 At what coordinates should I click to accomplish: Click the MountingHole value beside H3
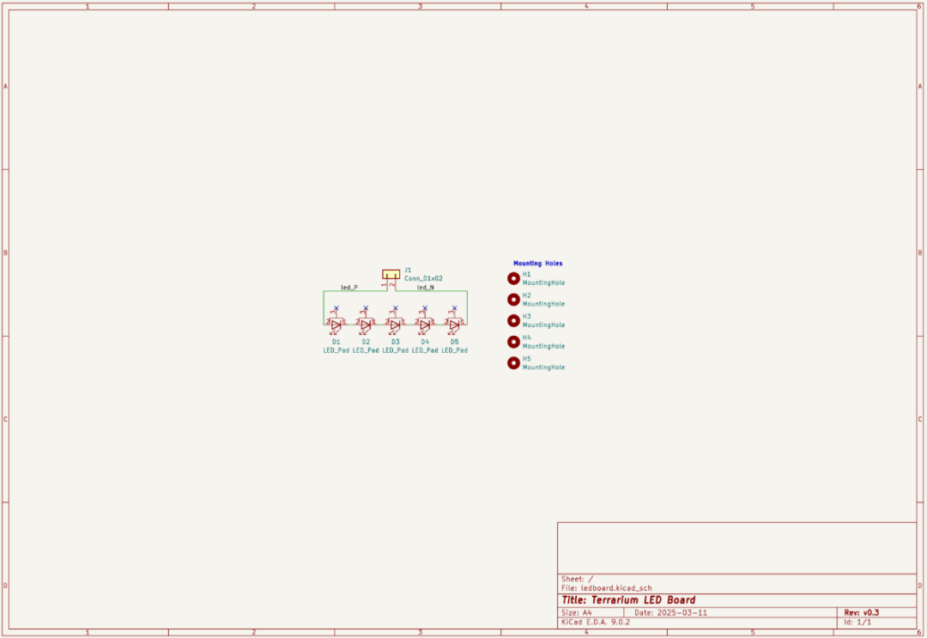[543, 325]
